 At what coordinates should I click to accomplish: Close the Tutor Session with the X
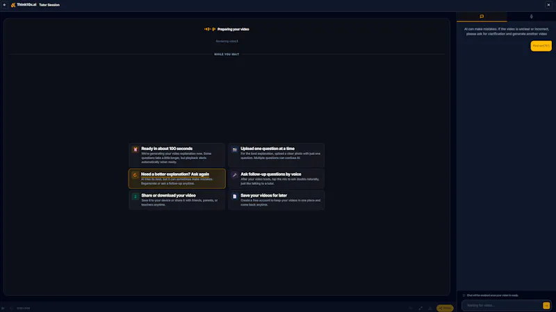tap(548, 5)
